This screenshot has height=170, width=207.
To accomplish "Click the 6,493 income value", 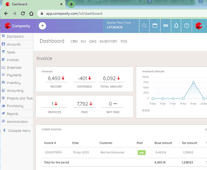I will [54, 78].
